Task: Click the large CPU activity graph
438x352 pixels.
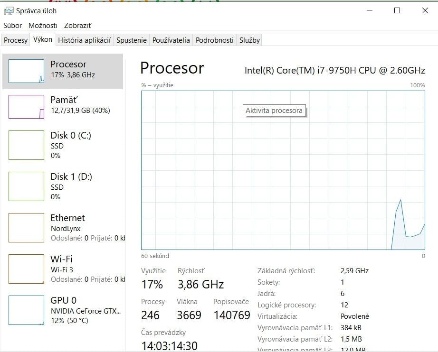Action: click(x=283, y=171)
